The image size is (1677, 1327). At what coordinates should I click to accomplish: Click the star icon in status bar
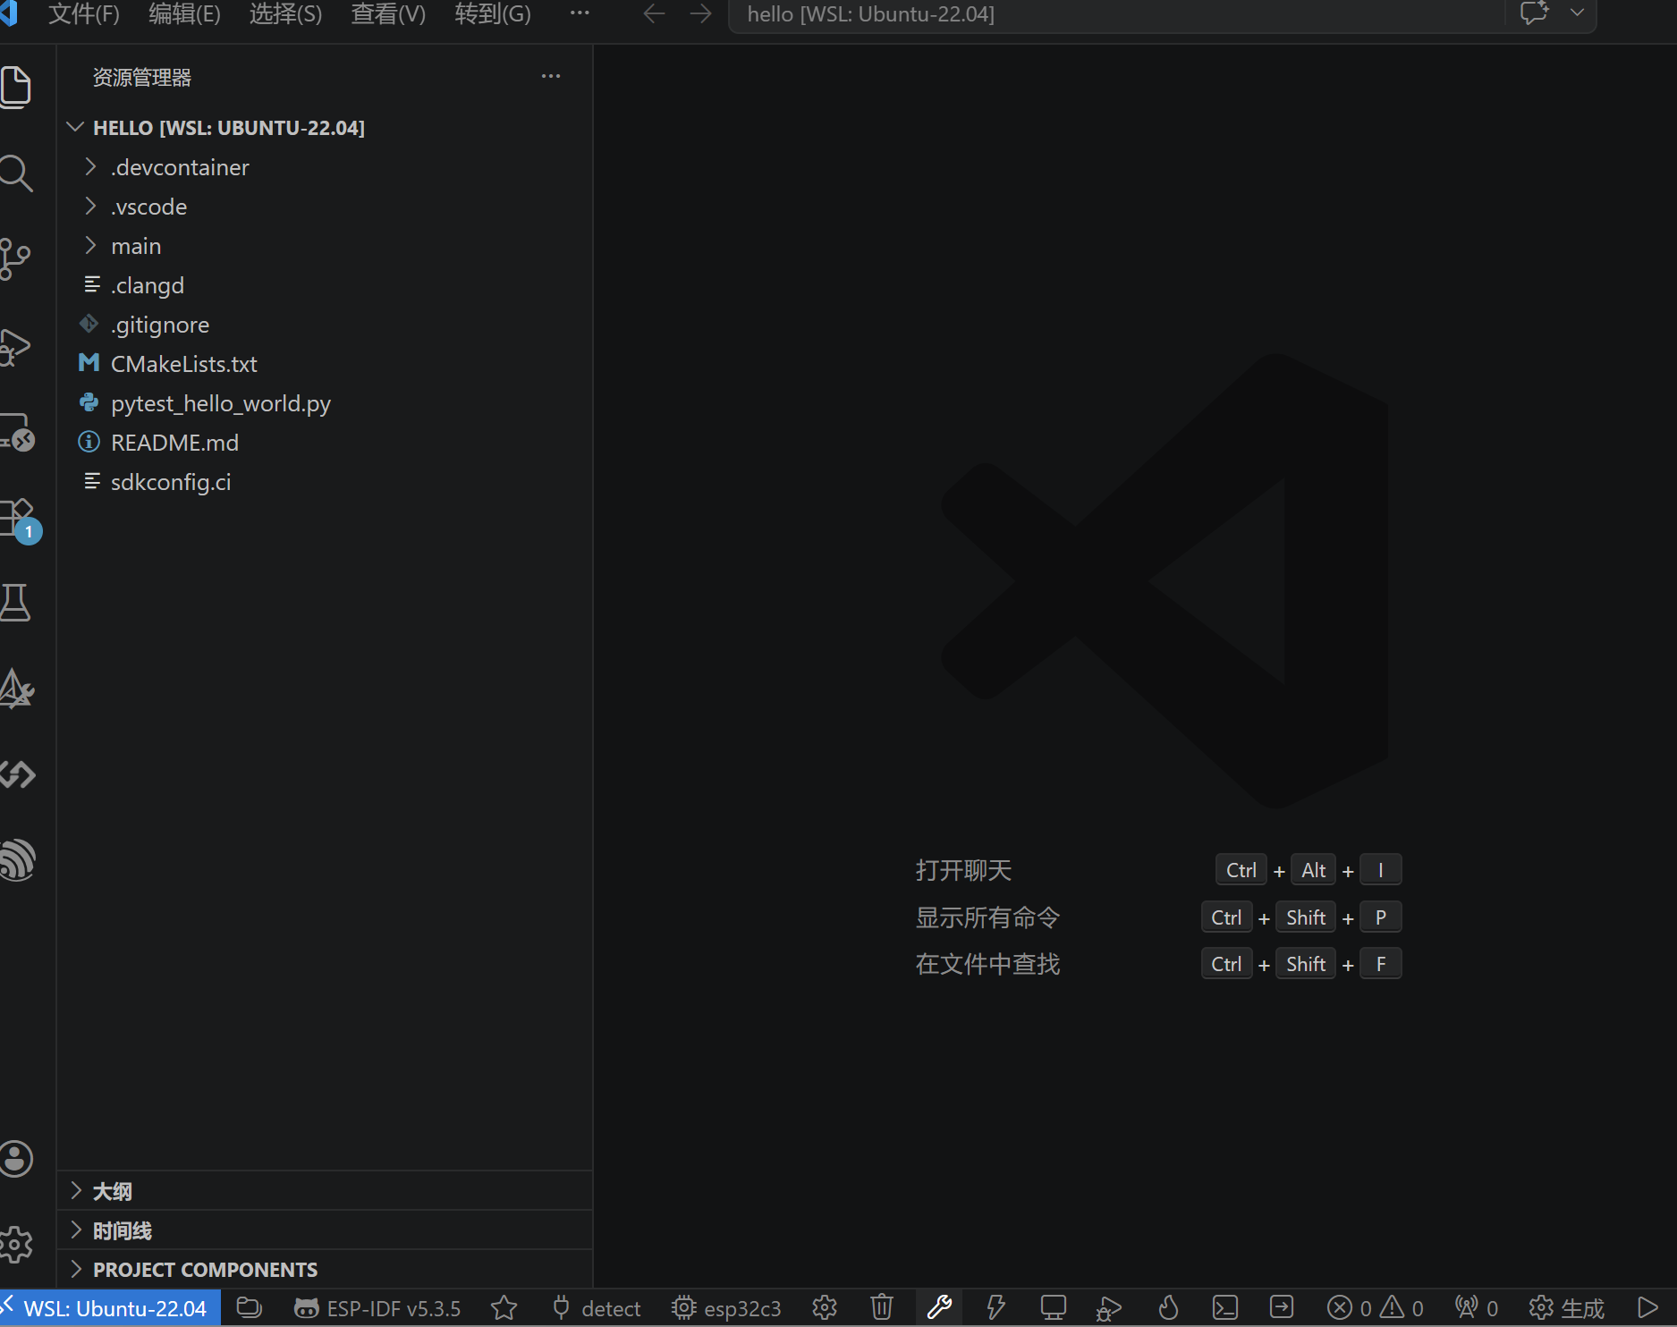pos(504,1308)
